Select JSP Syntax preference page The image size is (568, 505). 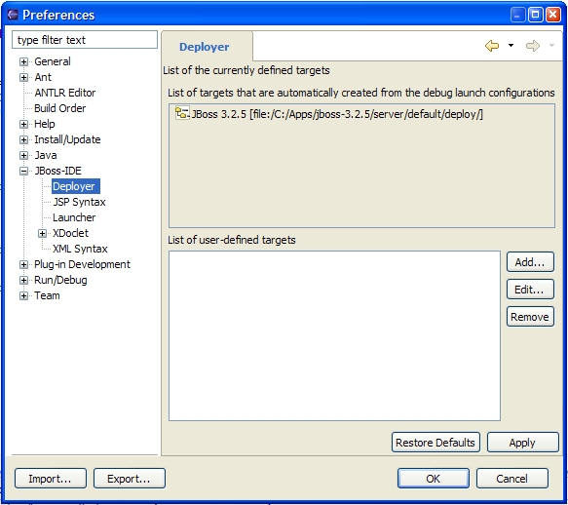79,202
